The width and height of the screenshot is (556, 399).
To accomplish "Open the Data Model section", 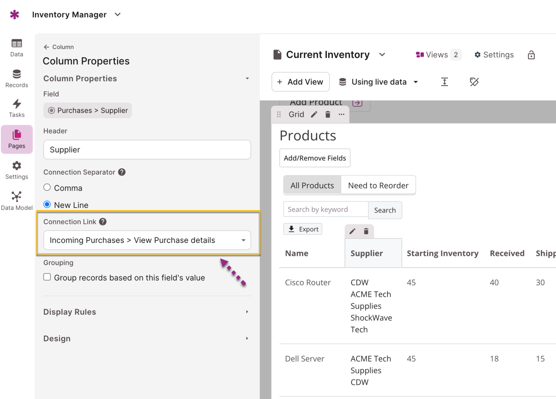I will pos(17,201).
